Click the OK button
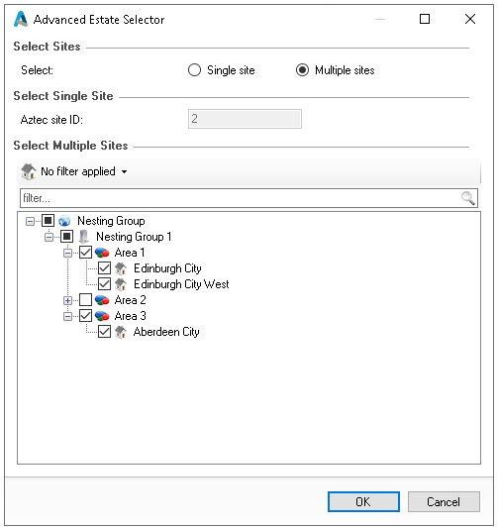Image resolution: width=498 pixels, height=527 pixels. (363, 502)
